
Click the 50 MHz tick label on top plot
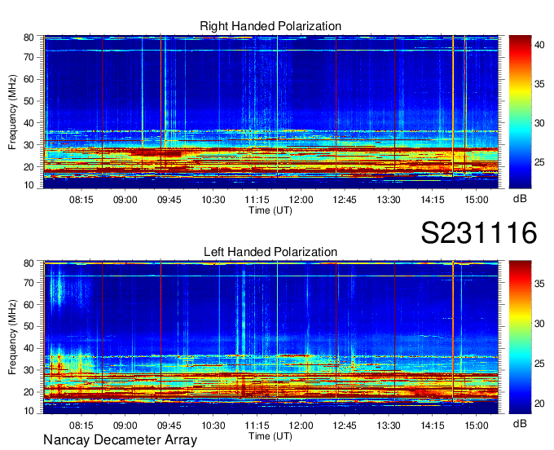coord(29,101)
